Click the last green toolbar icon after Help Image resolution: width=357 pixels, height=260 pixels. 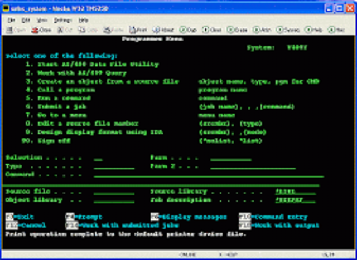tap(336, 30)
